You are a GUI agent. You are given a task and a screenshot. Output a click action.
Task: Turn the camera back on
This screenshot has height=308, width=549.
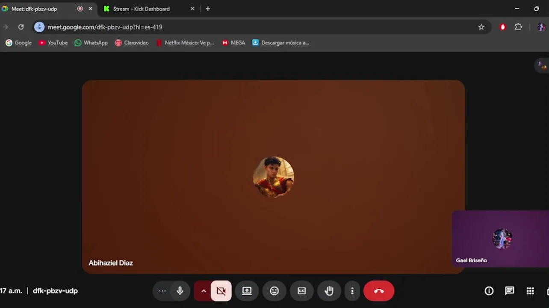(221, 291)
